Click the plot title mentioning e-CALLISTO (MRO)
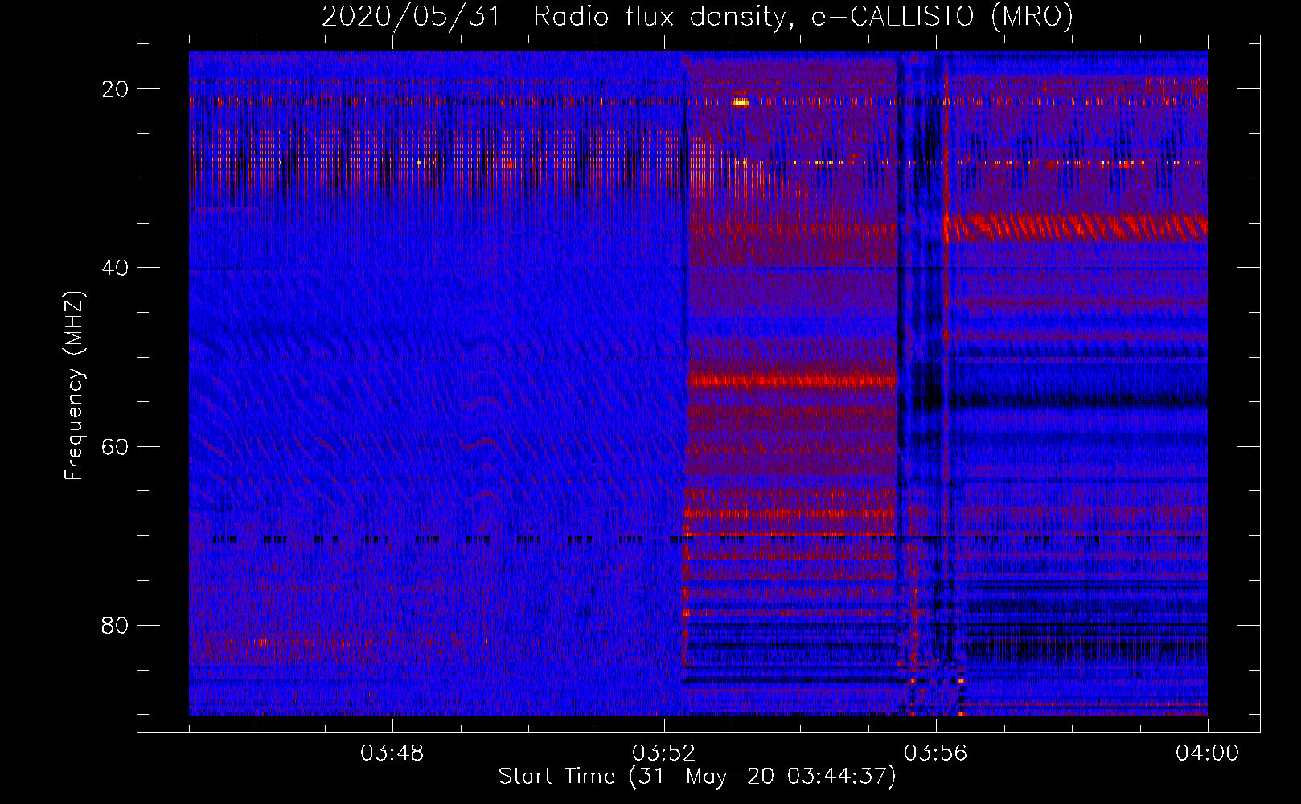 [697, 16]
